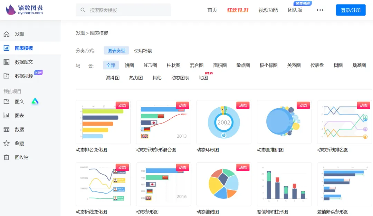
Task: Click the trash icon beside 回收站
Action: pos(7,157)
